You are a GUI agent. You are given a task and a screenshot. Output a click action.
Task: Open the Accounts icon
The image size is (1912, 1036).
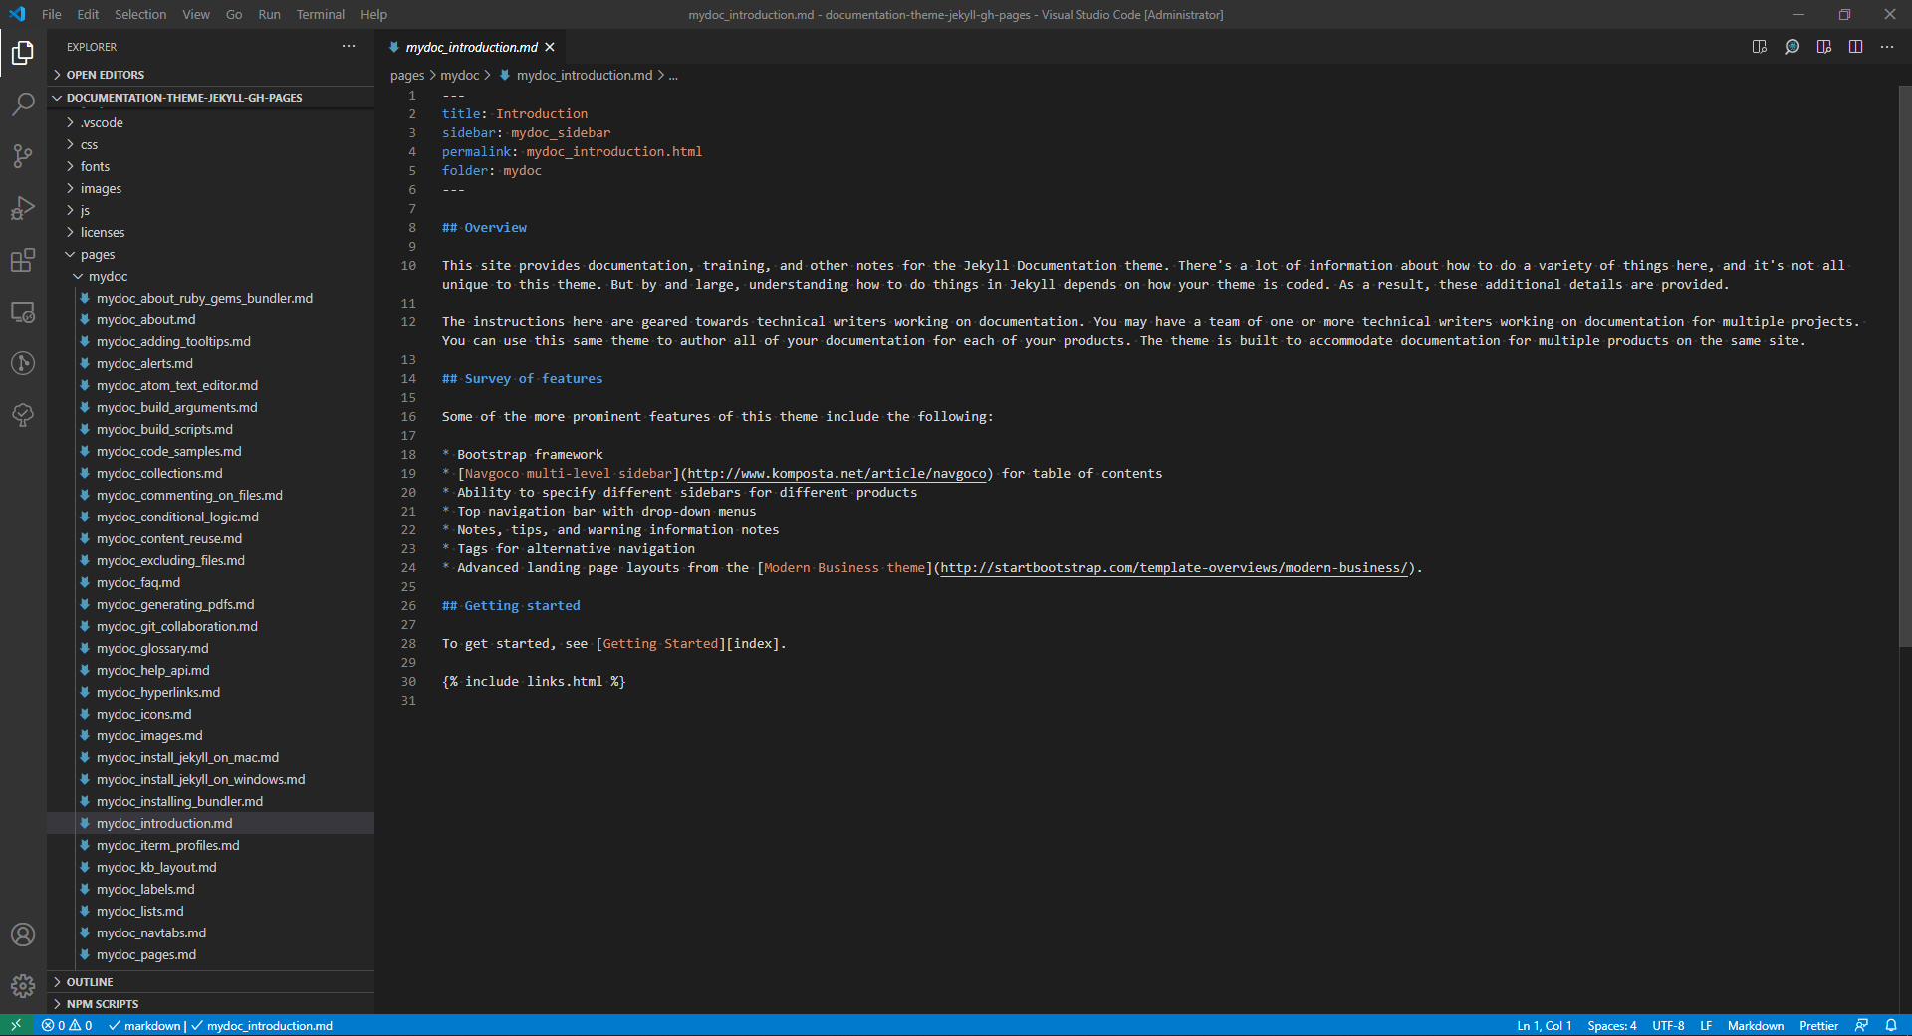click(23, 934)
